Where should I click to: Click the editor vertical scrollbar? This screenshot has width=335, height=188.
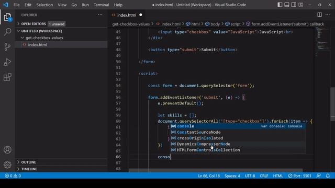tap(333, 104)
